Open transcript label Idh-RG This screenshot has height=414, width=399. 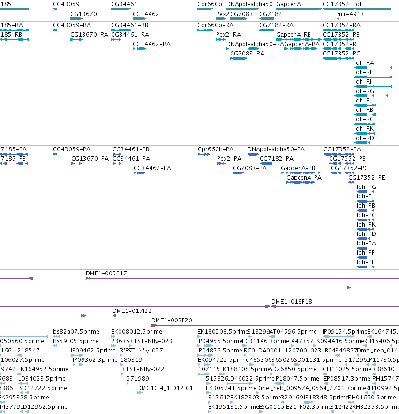coord(364,91)
